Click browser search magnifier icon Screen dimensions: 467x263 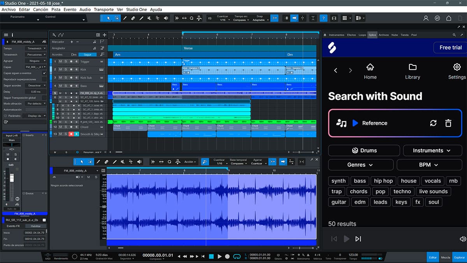point(455,35)
